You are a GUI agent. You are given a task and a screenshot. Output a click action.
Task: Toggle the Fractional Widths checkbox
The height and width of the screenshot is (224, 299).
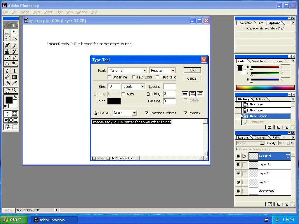pos(147,113)
